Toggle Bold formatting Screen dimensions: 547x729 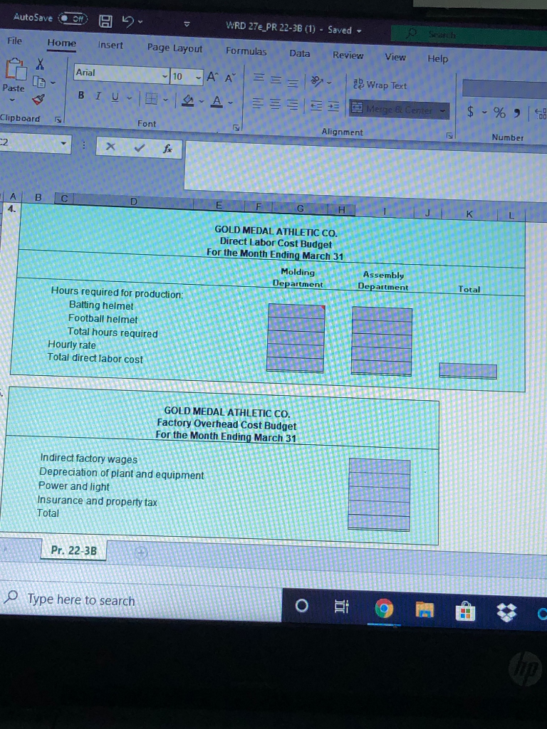[x=81, y=95]
